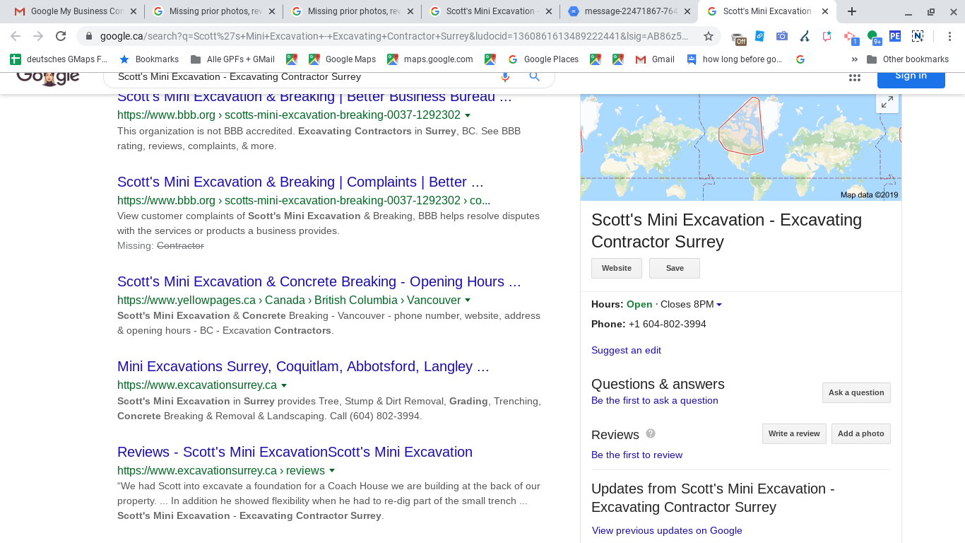
Task: Open the arrow beside excavationsurrey.ca › reviews
Action: click(x=332, y=471)
